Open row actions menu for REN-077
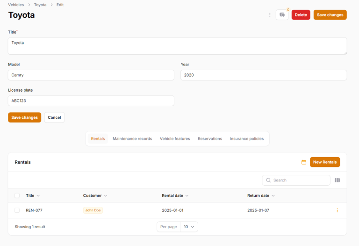The width and height of the screenshot is (359, 246). click(337, 210)
